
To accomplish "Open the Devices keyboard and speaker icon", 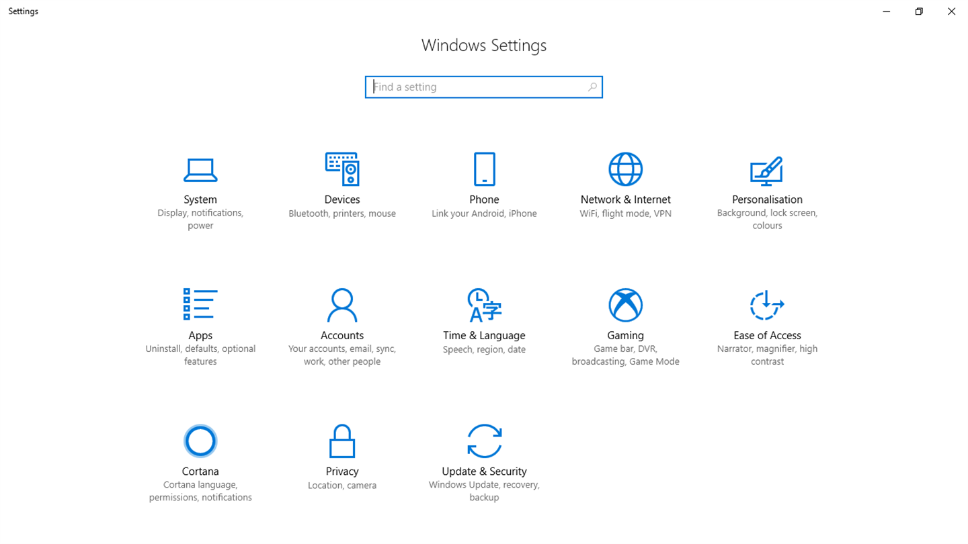I will coord(342,169).
